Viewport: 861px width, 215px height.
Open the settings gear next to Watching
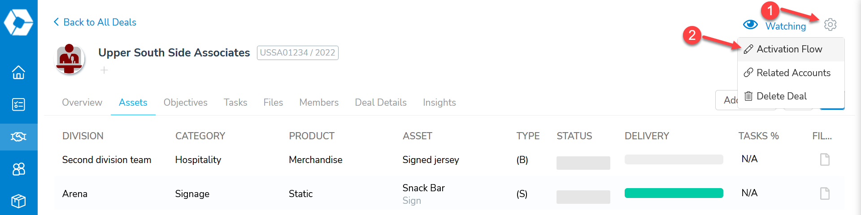[830, 25]
